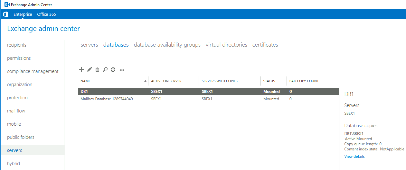The width and height of the screenshot is (406, 170).
Task: Select the databases tab
Action: click(x=116, y=45)
